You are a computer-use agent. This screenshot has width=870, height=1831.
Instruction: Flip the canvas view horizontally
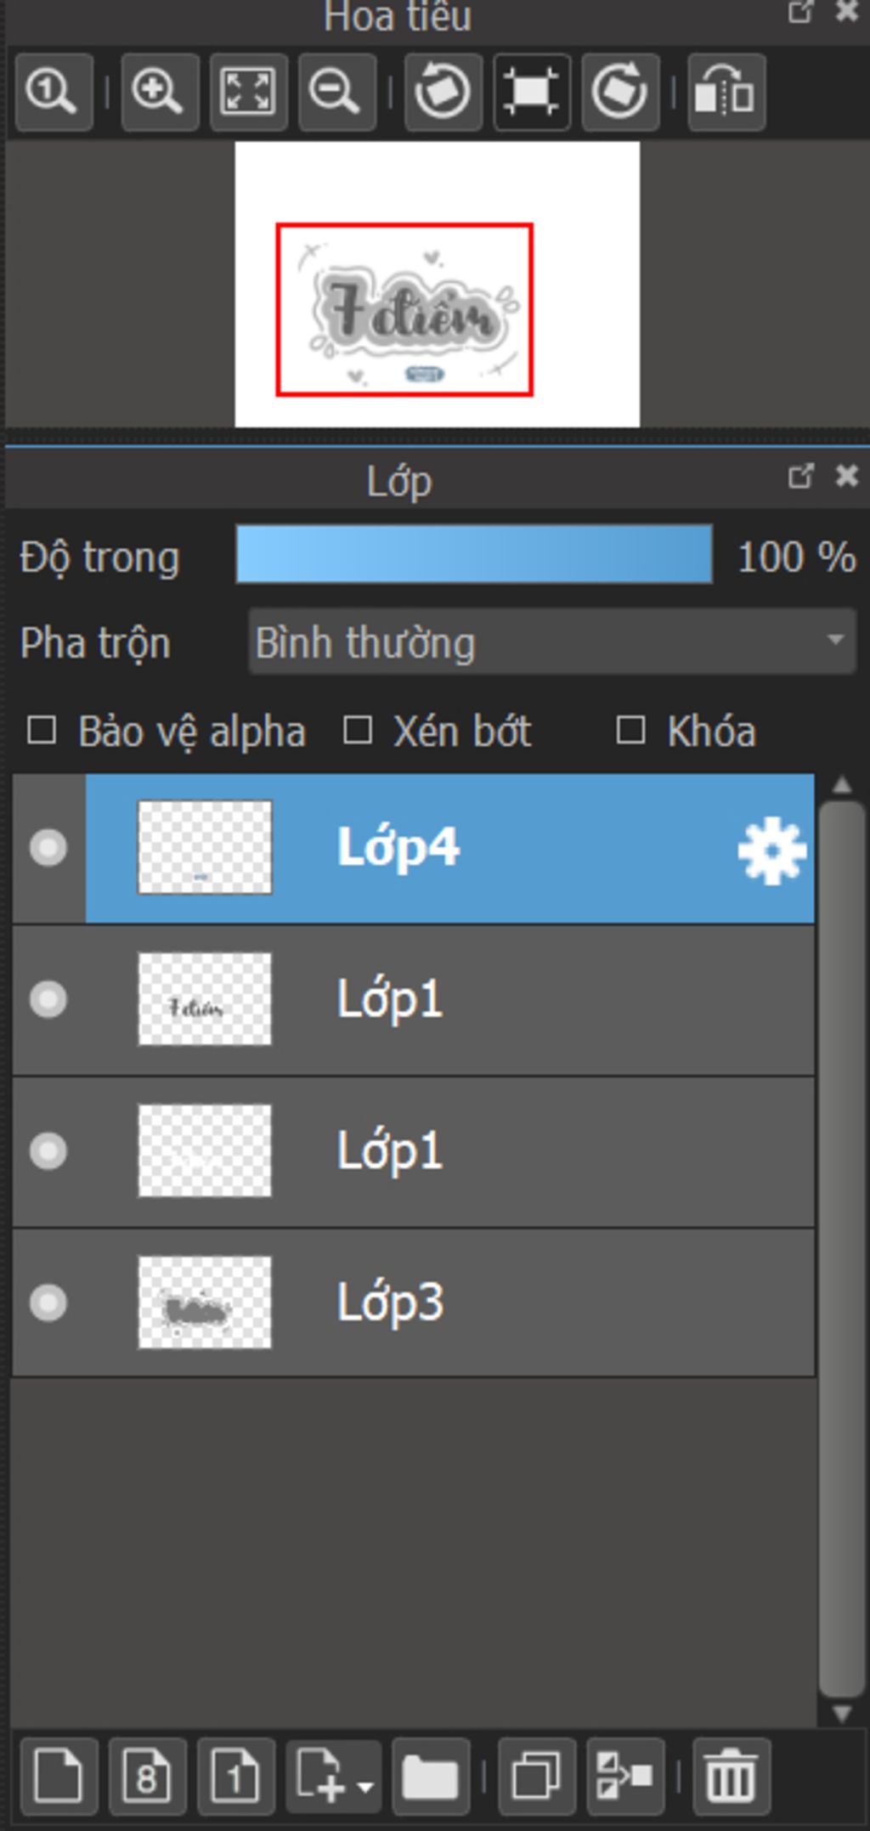click(x=726, y=91)
